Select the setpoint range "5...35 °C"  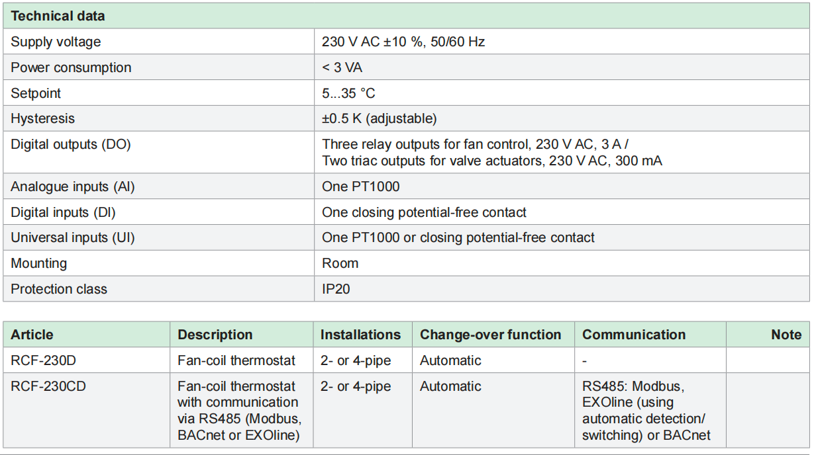click(x=348, y=93)
